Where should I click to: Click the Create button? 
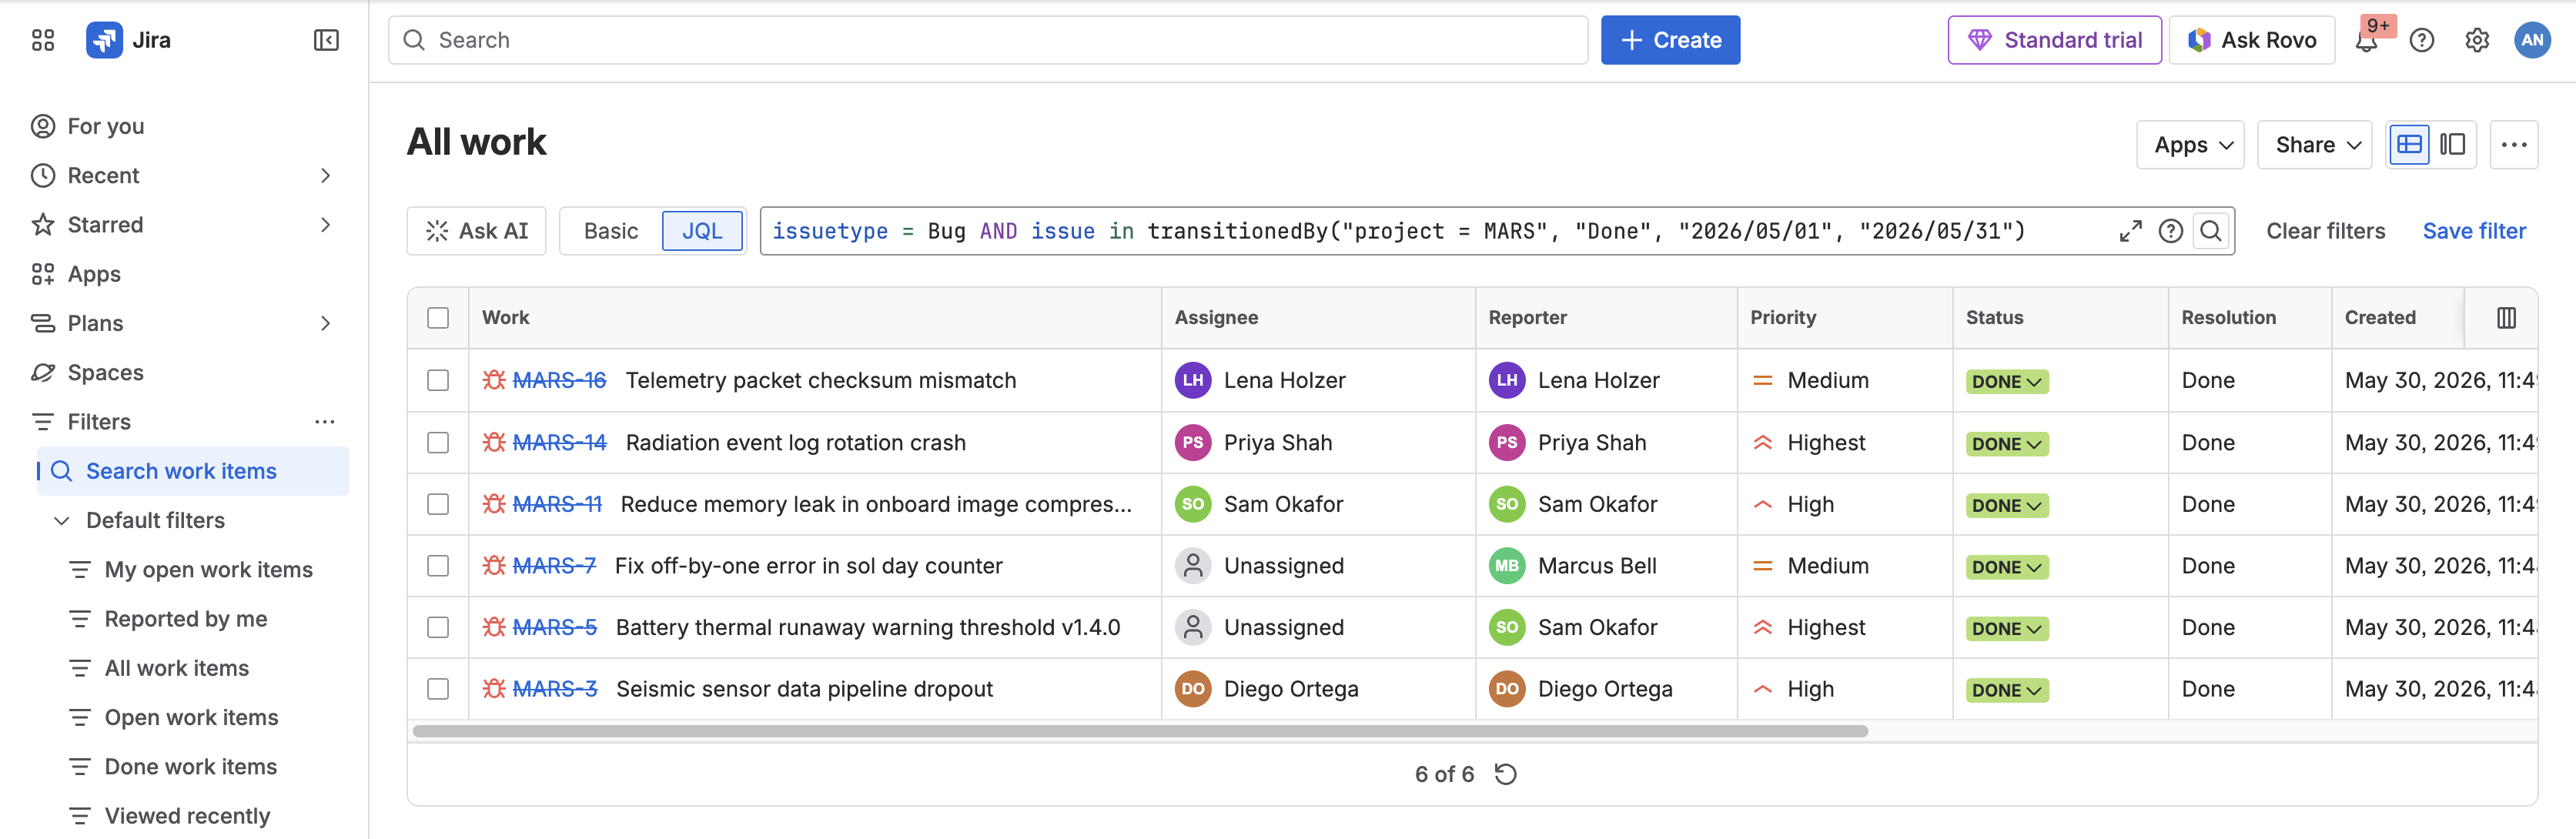click(x=1670, y=40)
